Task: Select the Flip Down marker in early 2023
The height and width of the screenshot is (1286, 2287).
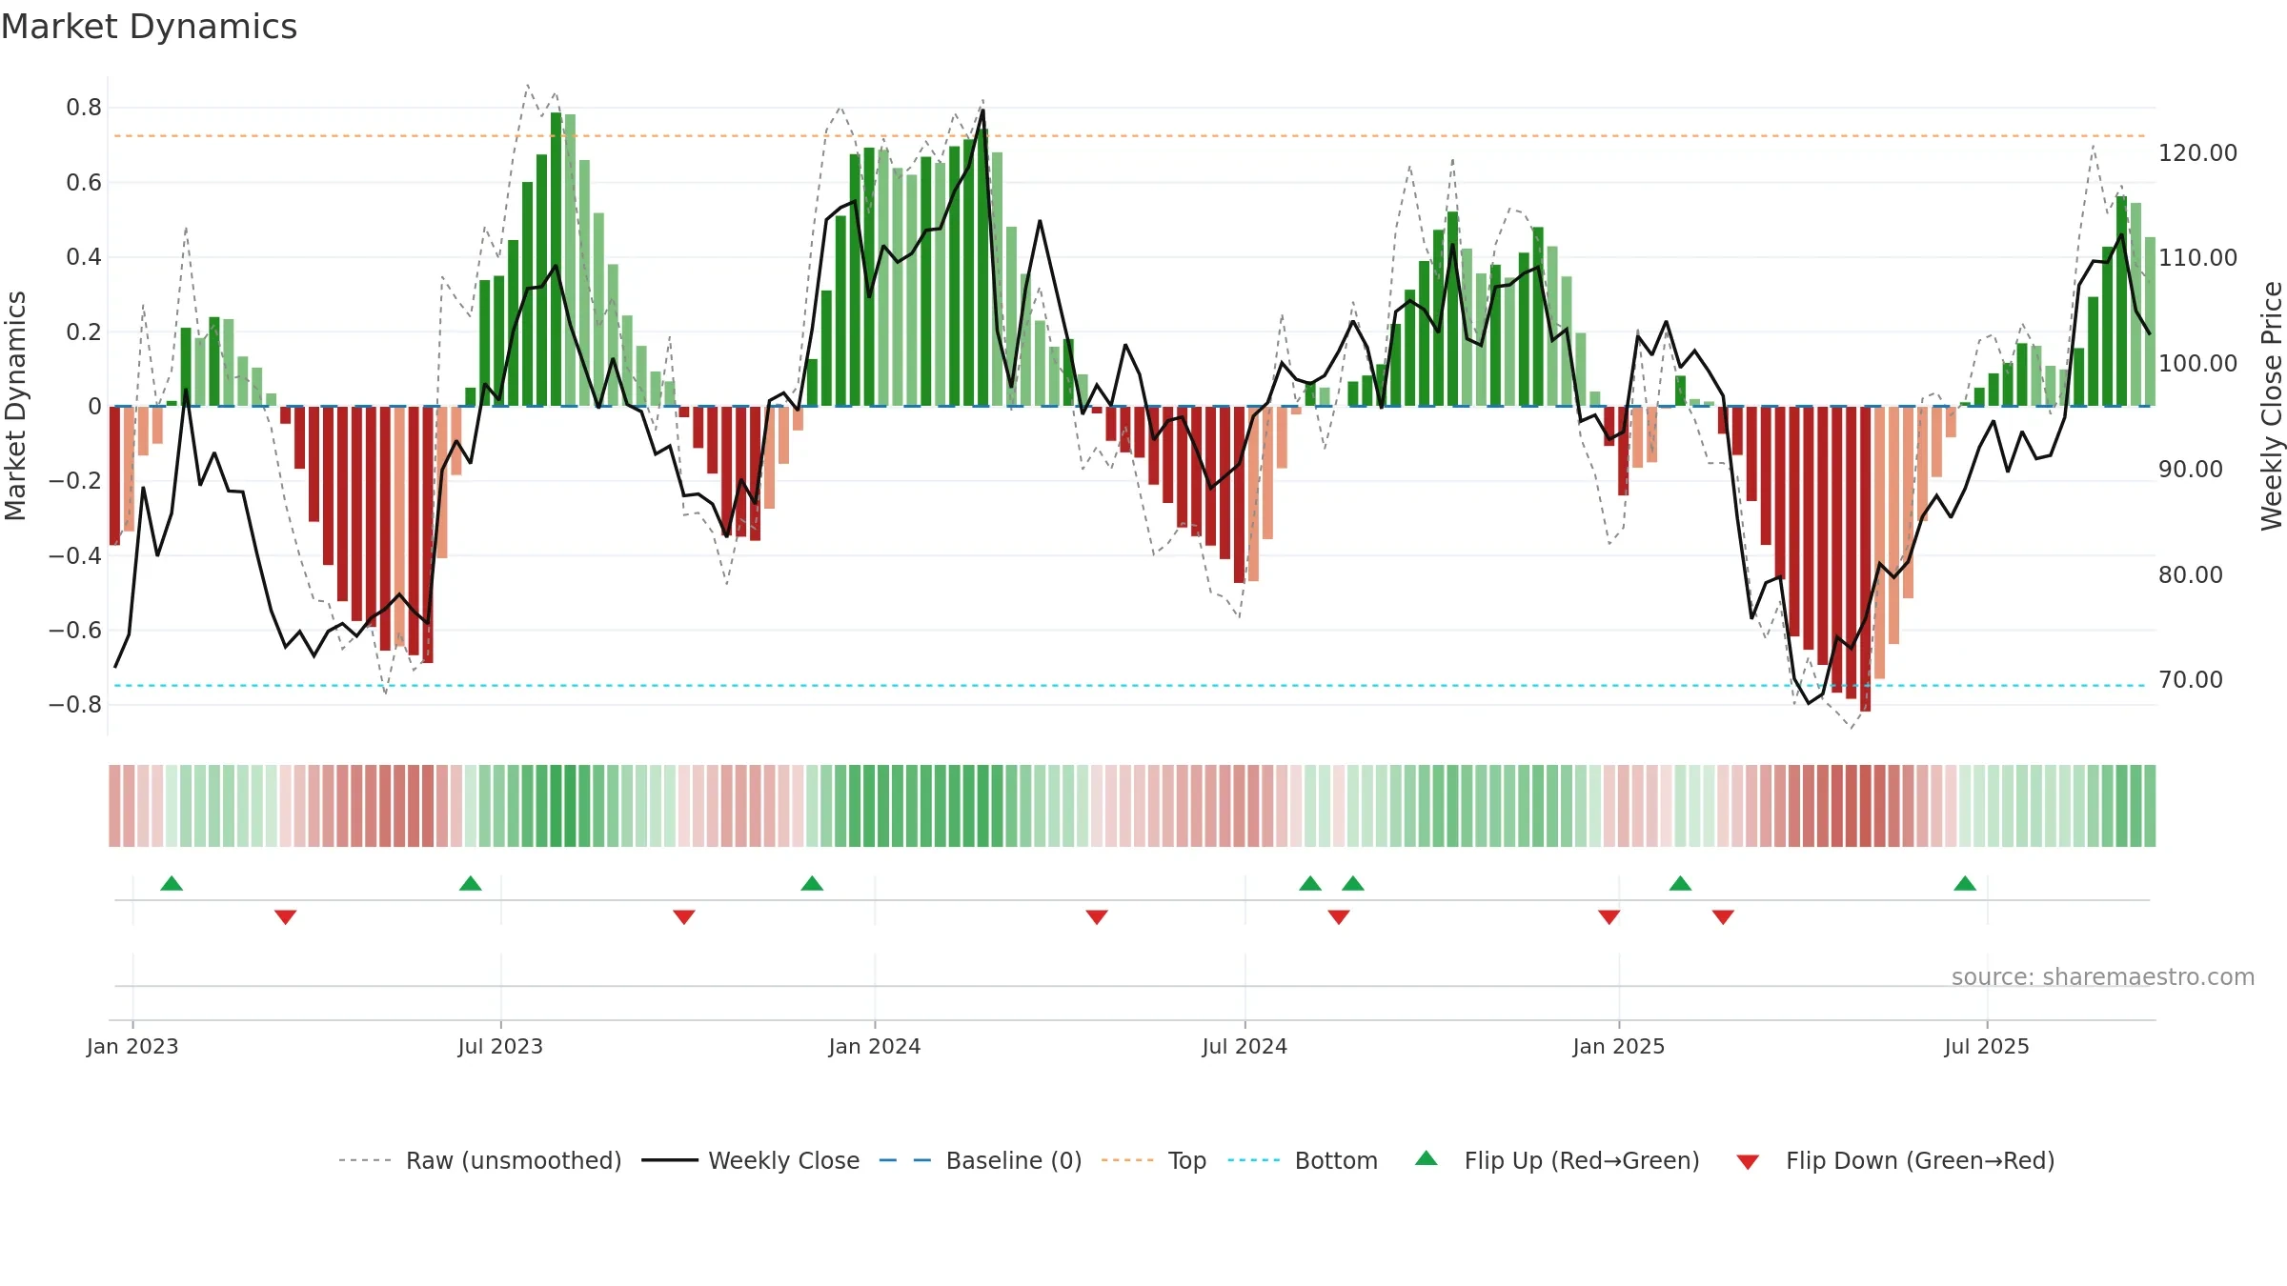Action: point(286,917)
